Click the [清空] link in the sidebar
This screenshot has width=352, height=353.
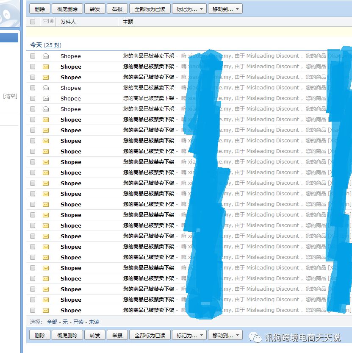(x=10, y=96)
